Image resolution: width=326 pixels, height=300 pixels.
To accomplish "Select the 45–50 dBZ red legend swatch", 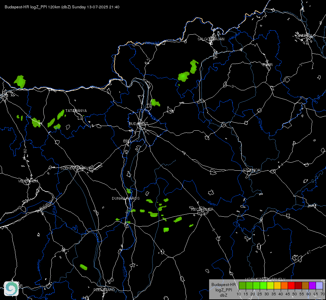I will point(291,285).
